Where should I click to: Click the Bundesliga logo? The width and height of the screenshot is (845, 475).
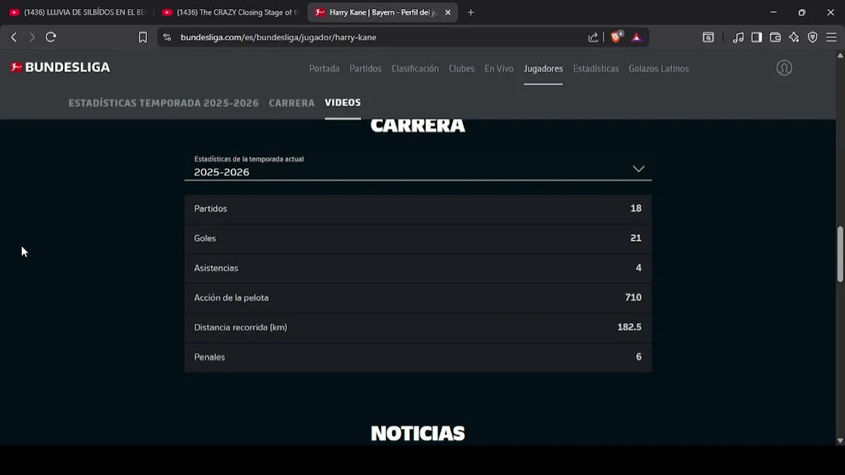tap(60, 67)
